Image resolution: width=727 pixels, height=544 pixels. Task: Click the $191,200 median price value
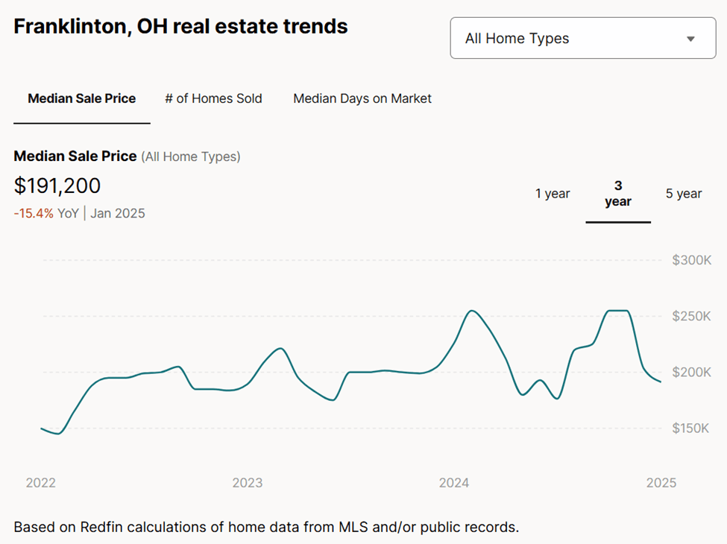[x=57, y=186]
